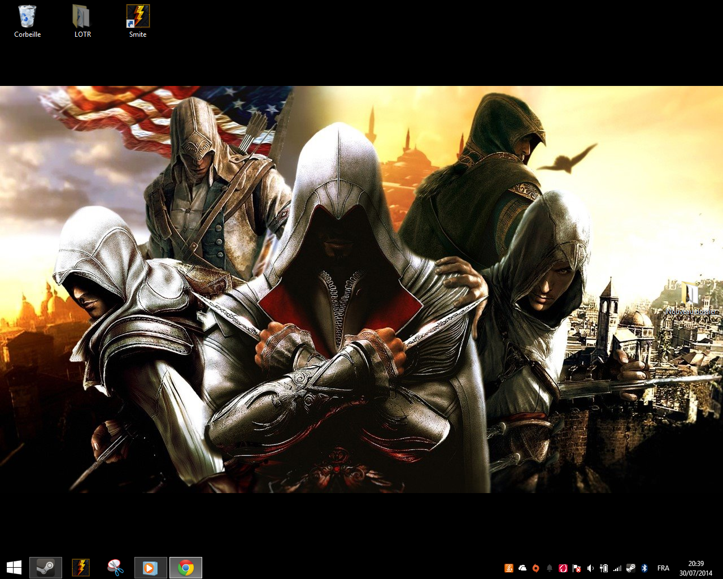Open the Action Center flag icon

577,568
